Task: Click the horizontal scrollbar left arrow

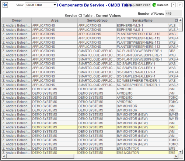Action: point(4,156)
